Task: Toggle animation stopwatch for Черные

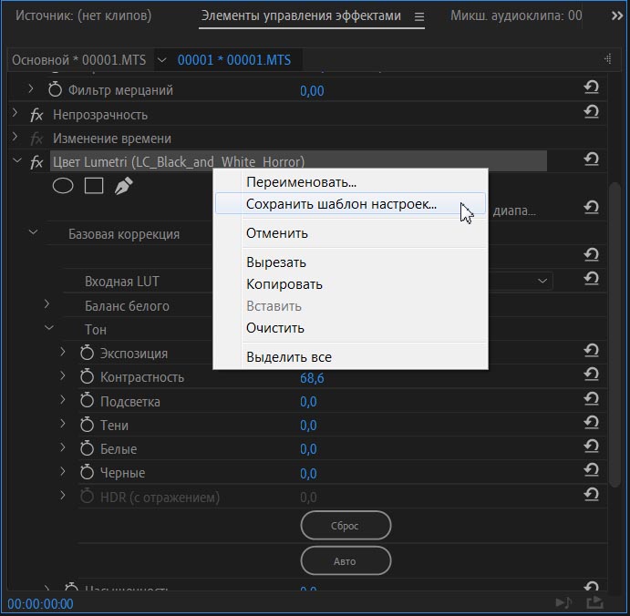Action: tap(87, 472)
